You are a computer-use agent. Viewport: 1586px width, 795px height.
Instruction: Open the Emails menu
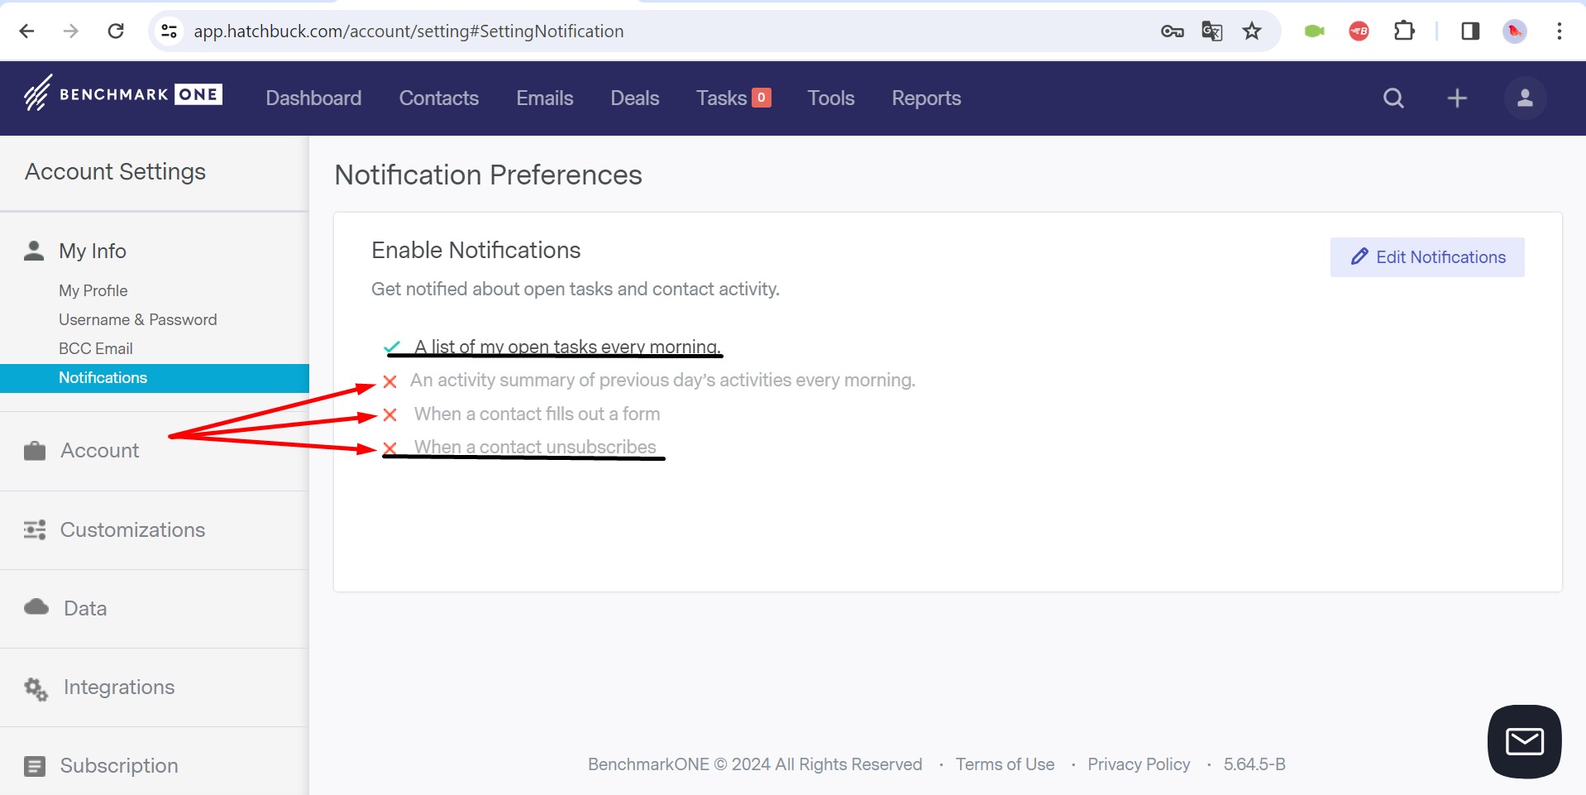coord(545,98)
